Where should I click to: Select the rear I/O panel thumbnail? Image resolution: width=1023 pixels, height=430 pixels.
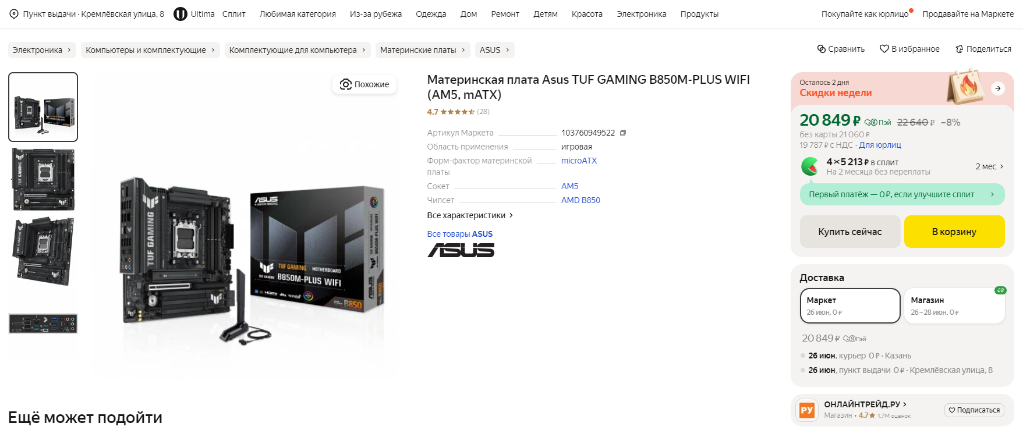pyautogui.click(x=43, y=324)
